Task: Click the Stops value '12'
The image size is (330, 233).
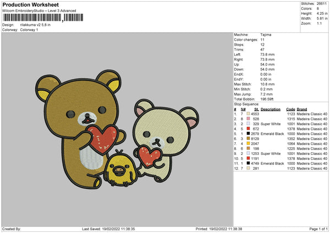Action: pos(262,45)
